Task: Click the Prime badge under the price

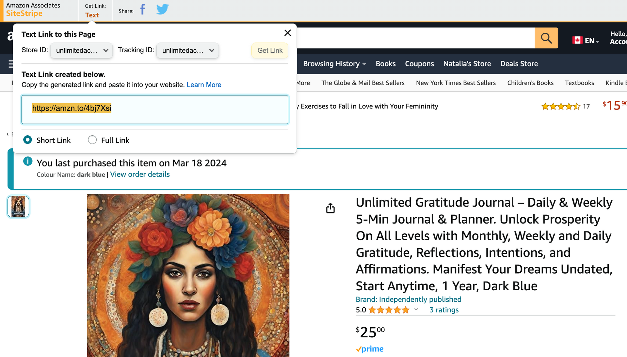Action: click(x=370, y=349)
